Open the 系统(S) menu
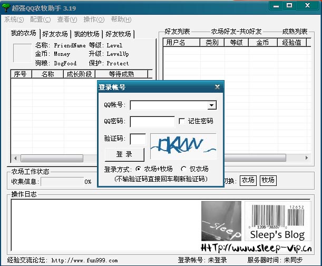The height and width of the screenshot is (266, 322). [14, 19]
